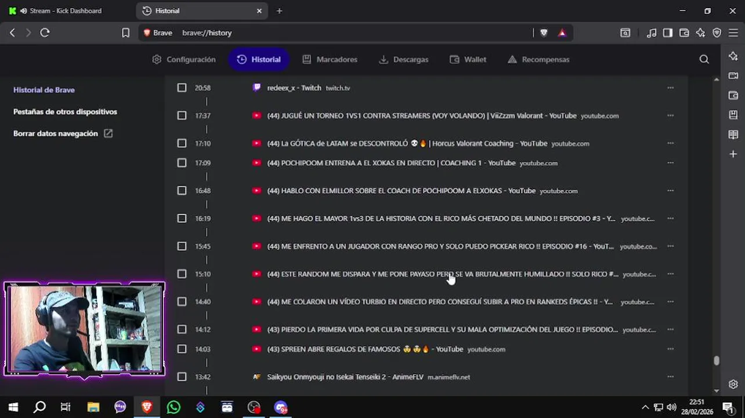The width and height of the screenshot is (745, 418).
Task: Open more options for AnimeFLV entry
Action: click(x=670, y=377)
